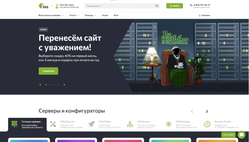Open the Акции menu item
The height and width of the screenshot is (142, 249).
point(105,15)
